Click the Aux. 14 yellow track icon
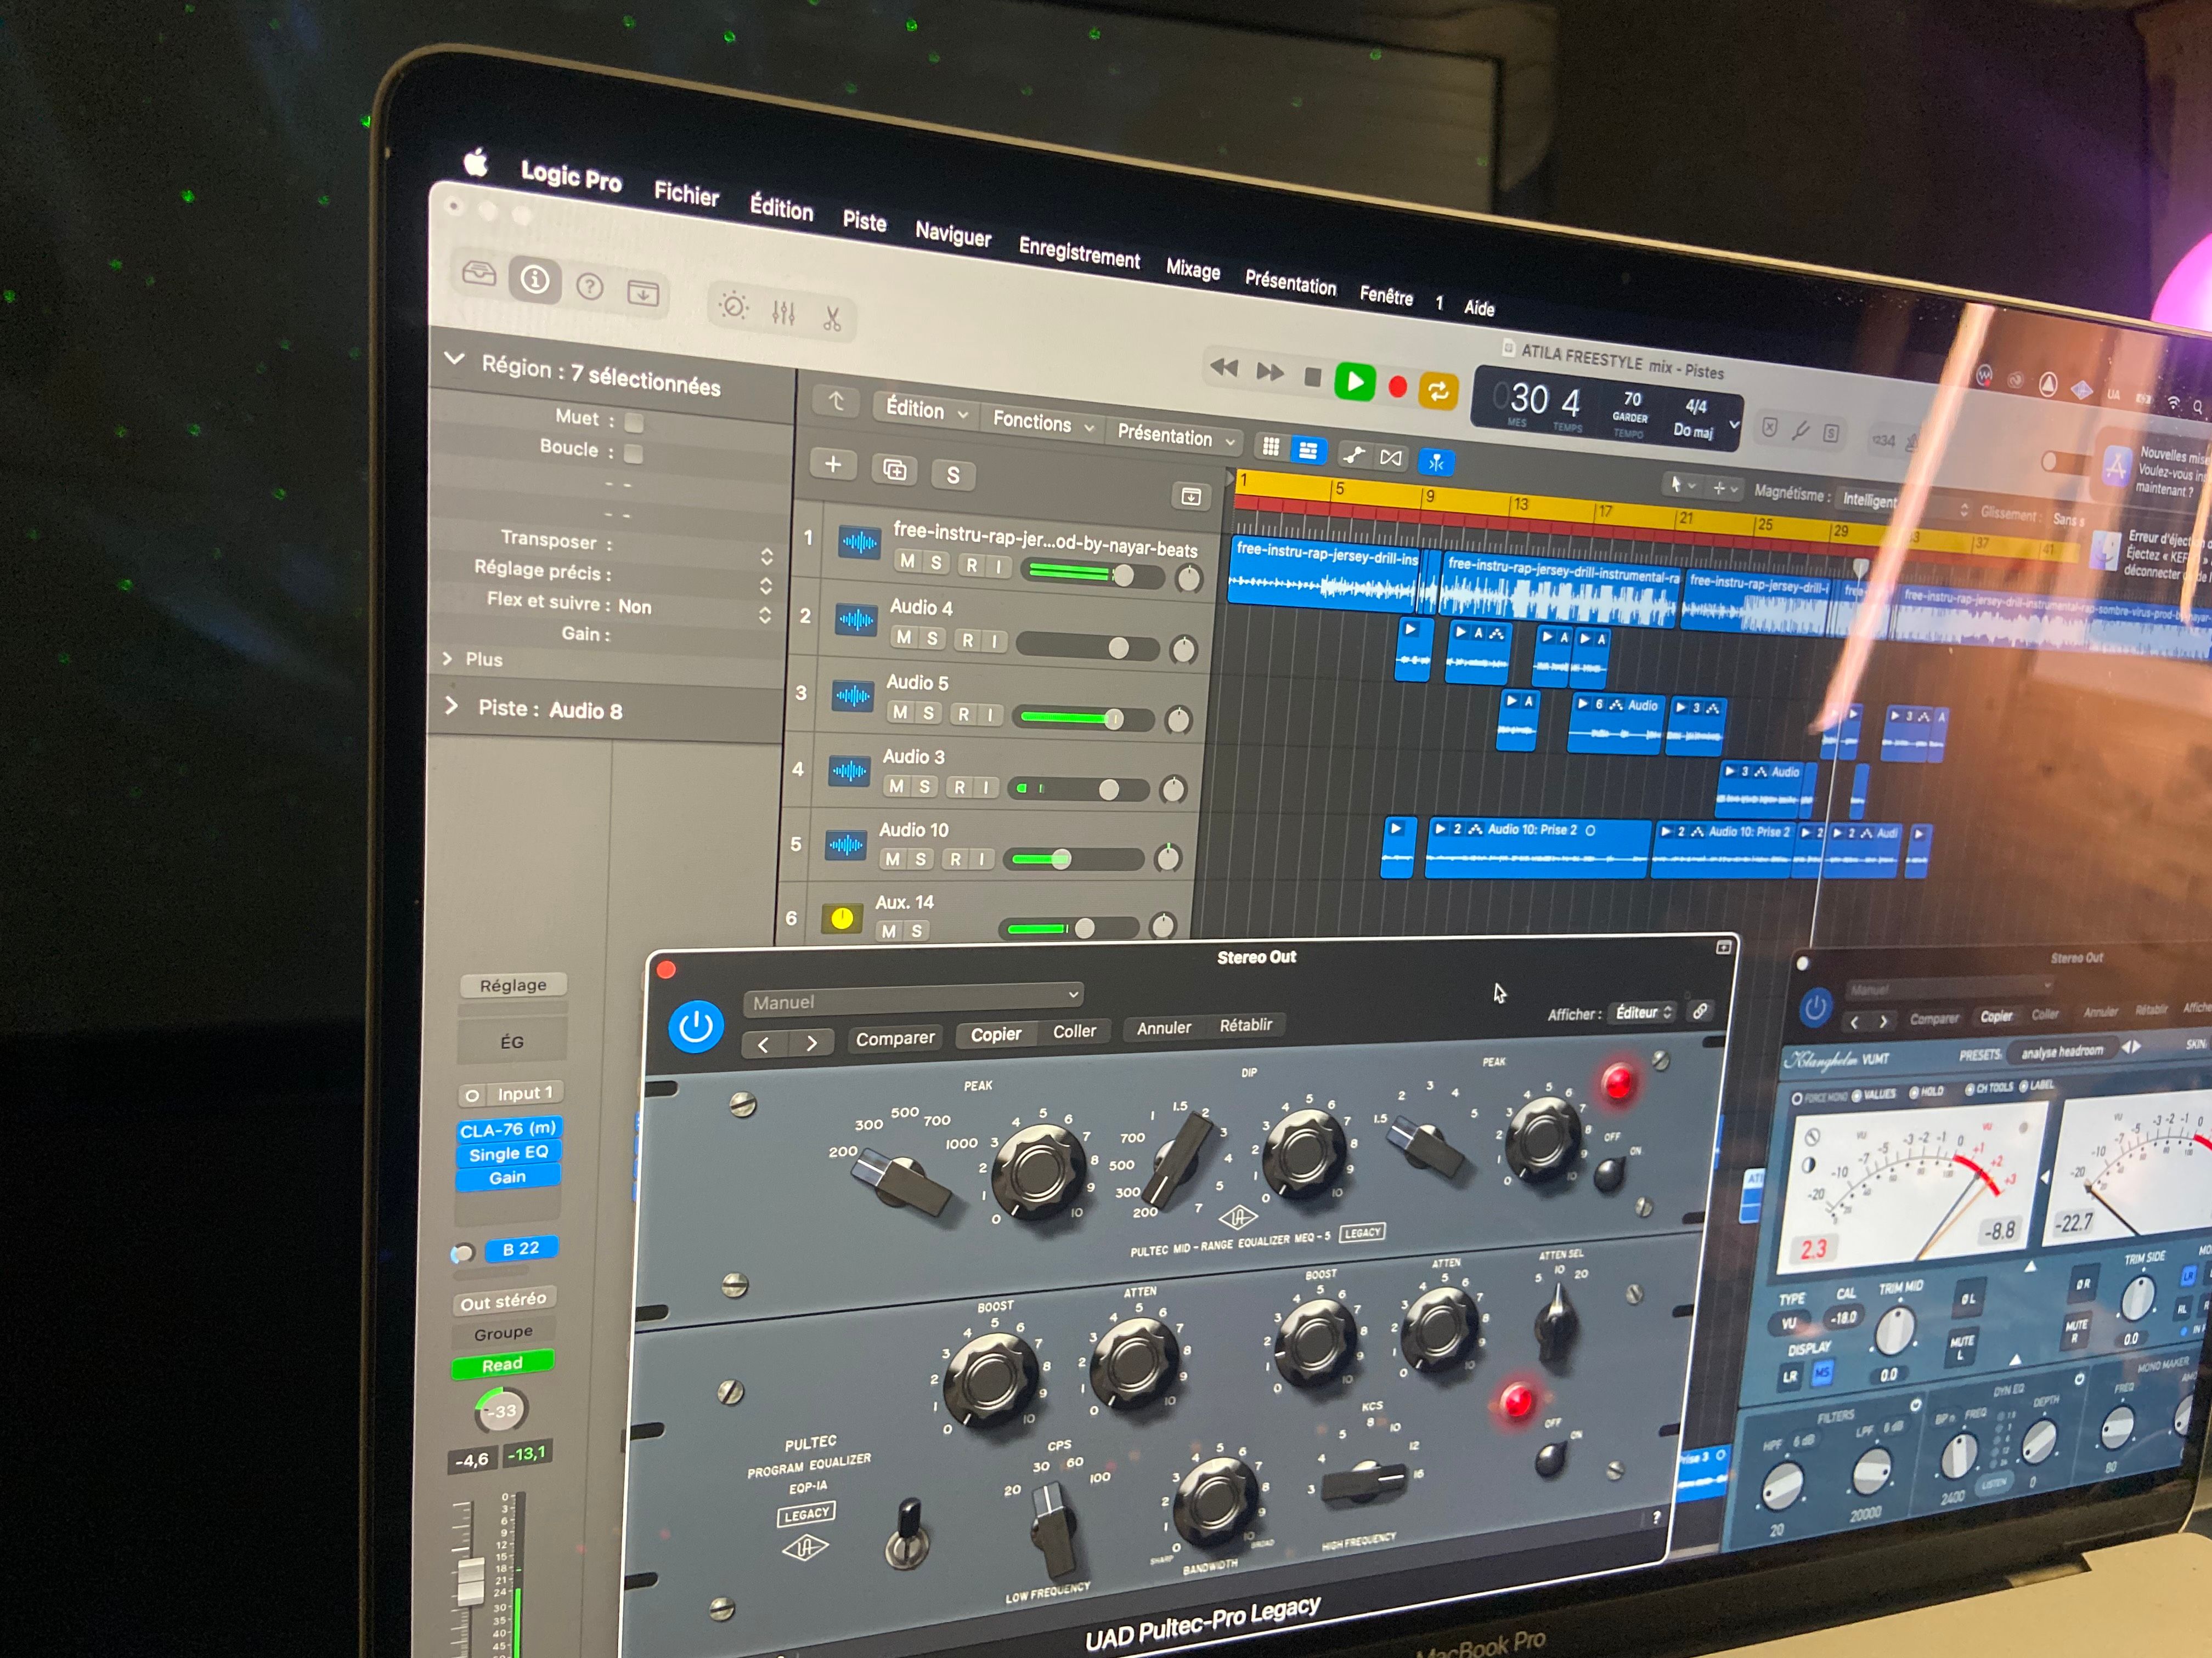The height and width of the screenshot is (1658, 2212). click(842, 918)
